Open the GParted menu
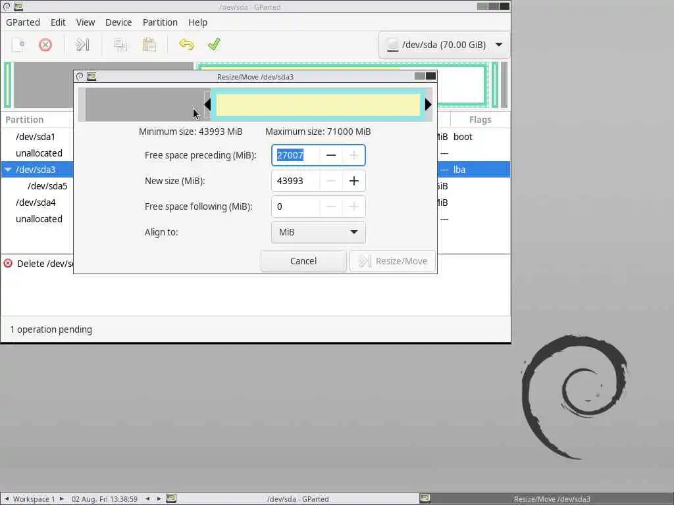The image size is (674, 505). (x=23, y=22)
